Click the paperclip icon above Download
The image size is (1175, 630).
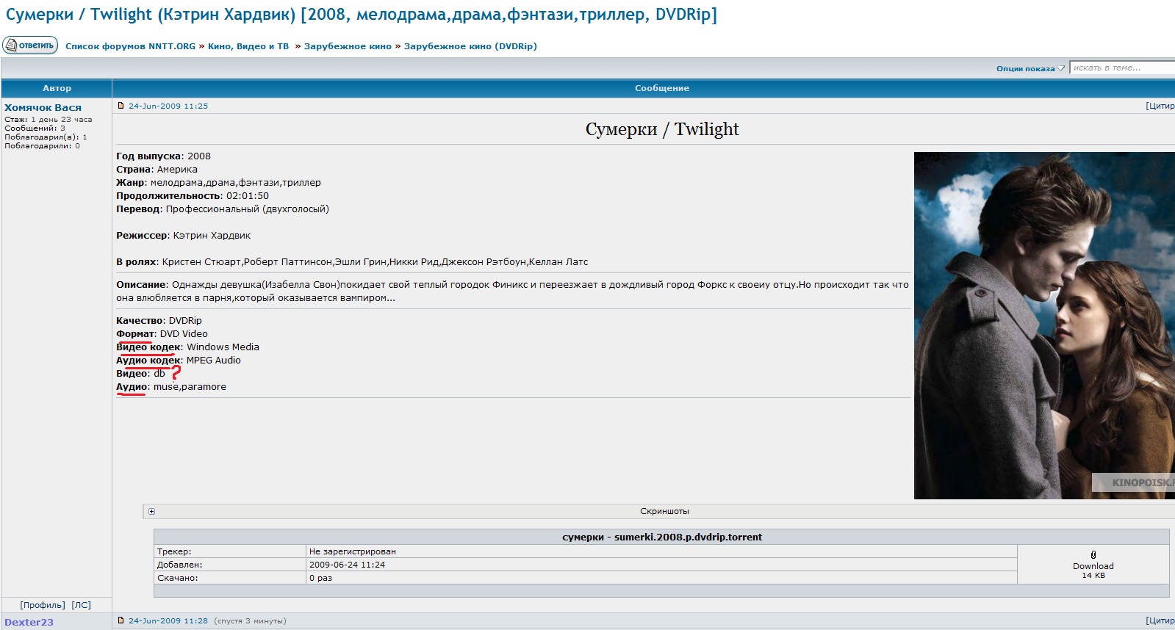click(x=1093, y=555)
